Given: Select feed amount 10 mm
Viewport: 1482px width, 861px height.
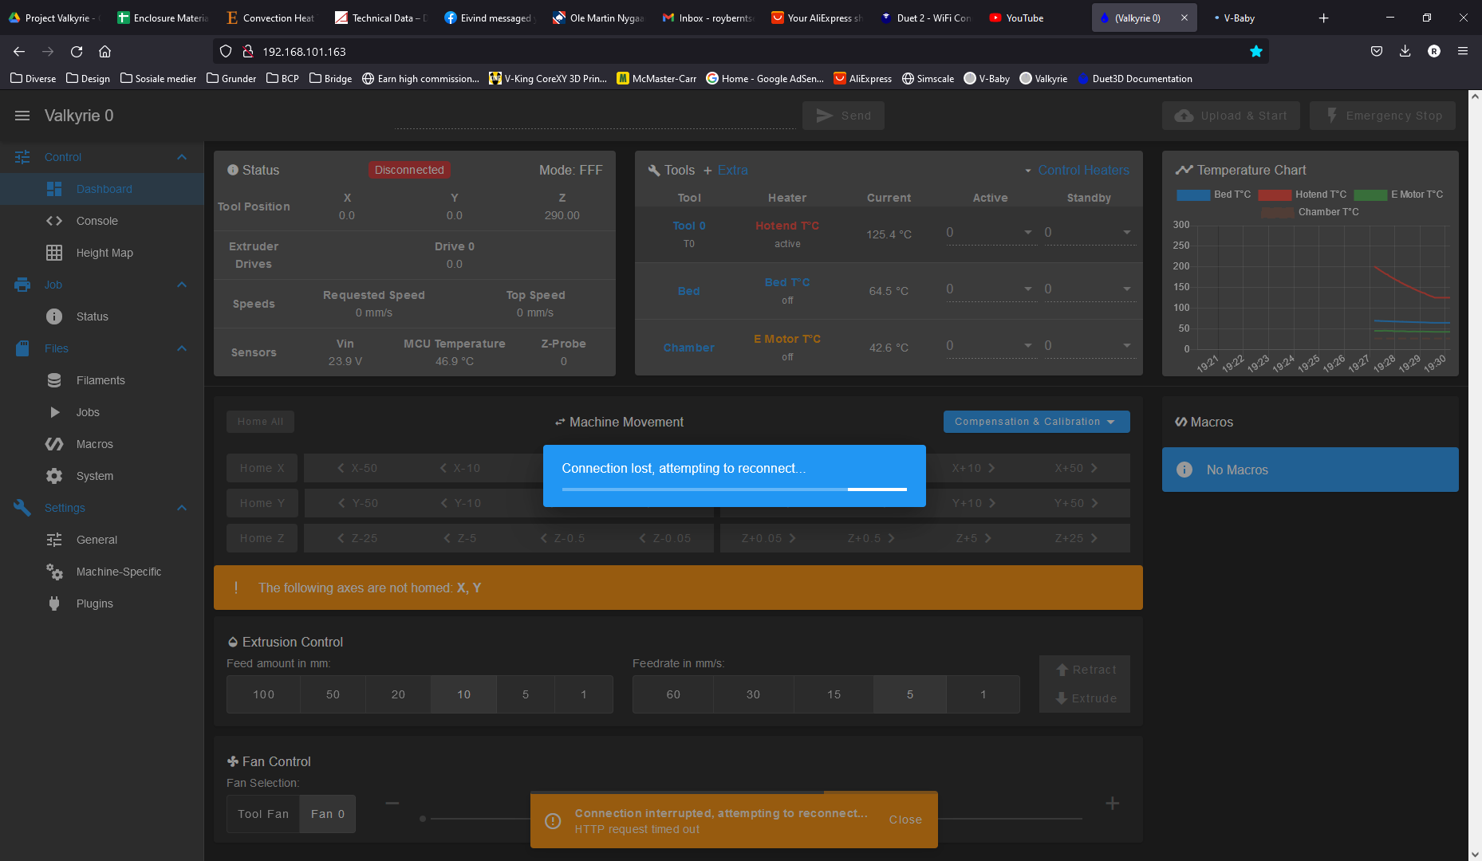Looking at the screenshot, I should pyautogui.click(x=463, y=694).
